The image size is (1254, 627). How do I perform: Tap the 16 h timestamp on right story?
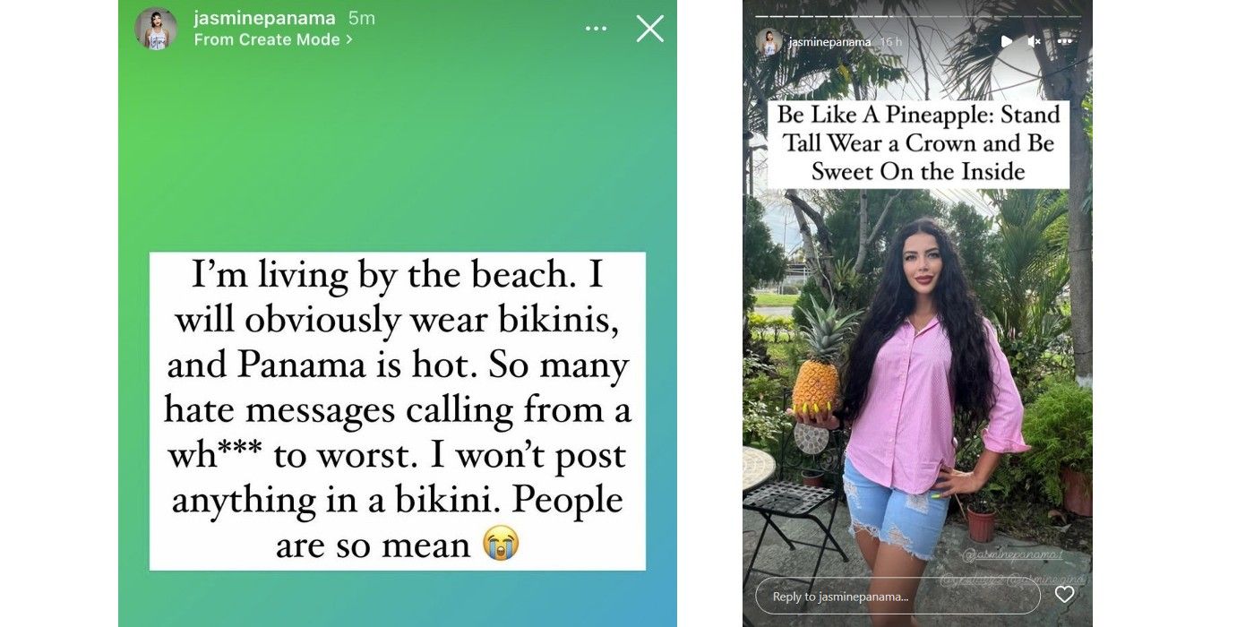click(891, 42)
